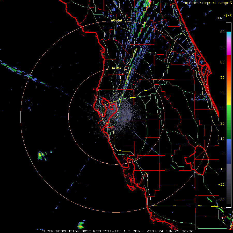The width and height of the screenshot is (233, 233).
Task: Click the storm cell at the bottom edge
Action: pos(81,225)
